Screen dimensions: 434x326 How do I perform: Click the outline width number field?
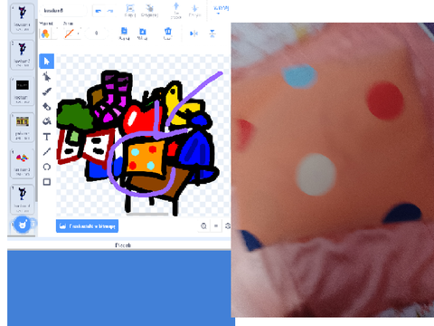tap(97, 34)
